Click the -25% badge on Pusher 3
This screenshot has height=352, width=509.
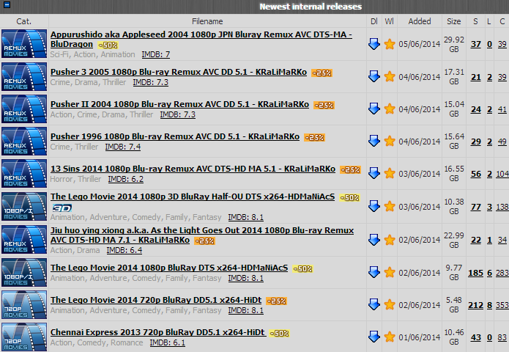322,73
